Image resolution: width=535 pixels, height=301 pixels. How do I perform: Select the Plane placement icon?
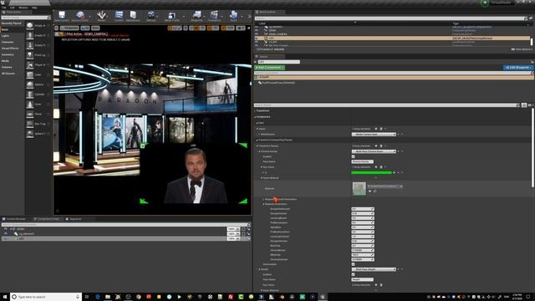pos(30,115)
